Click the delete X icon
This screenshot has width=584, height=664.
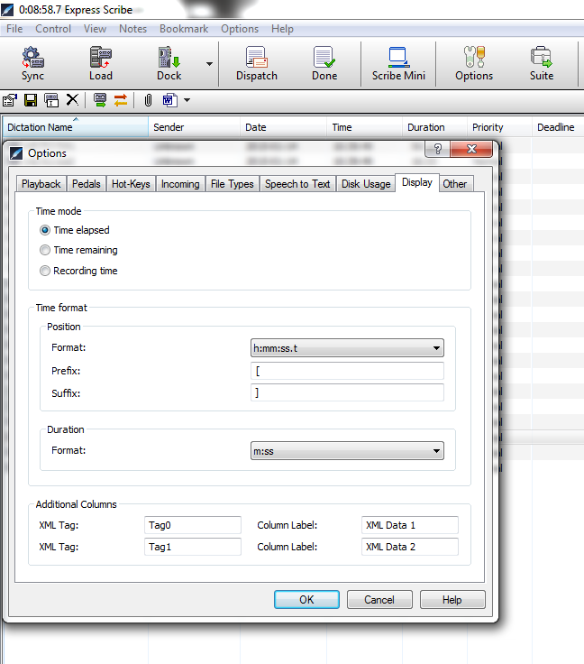[72, 100]
